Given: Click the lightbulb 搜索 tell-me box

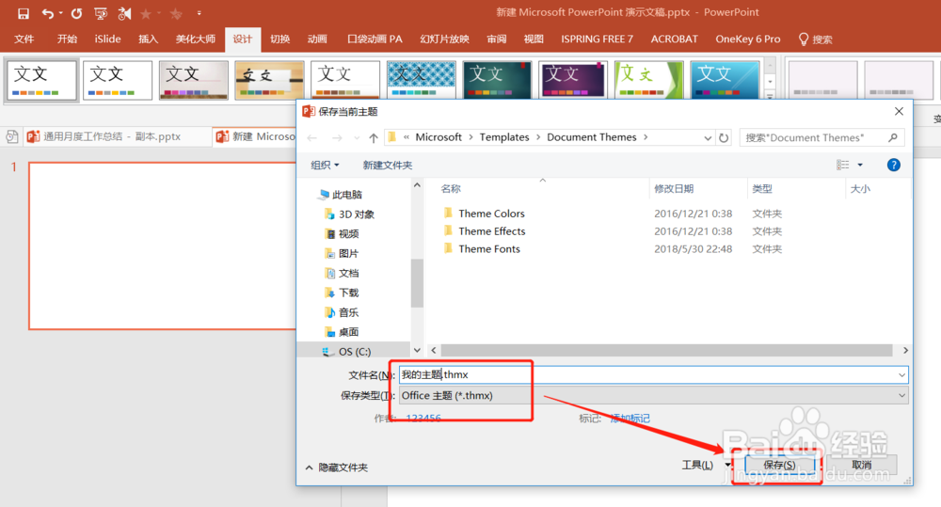Looking at the screenshot, I should pos(816,40).
